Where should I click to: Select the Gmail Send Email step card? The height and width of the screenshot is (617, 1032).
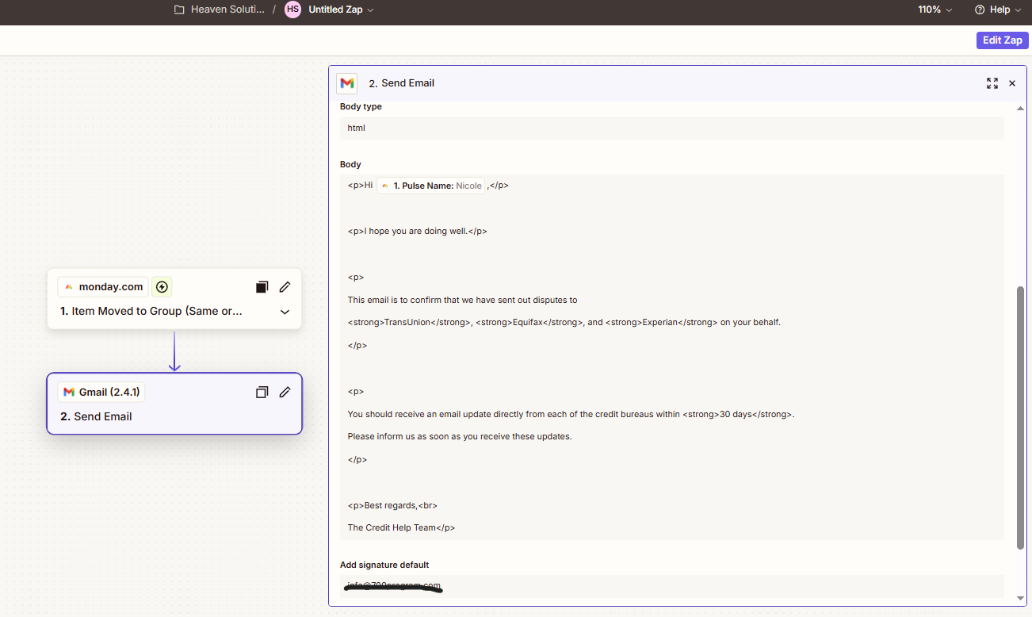click(174, 416)
